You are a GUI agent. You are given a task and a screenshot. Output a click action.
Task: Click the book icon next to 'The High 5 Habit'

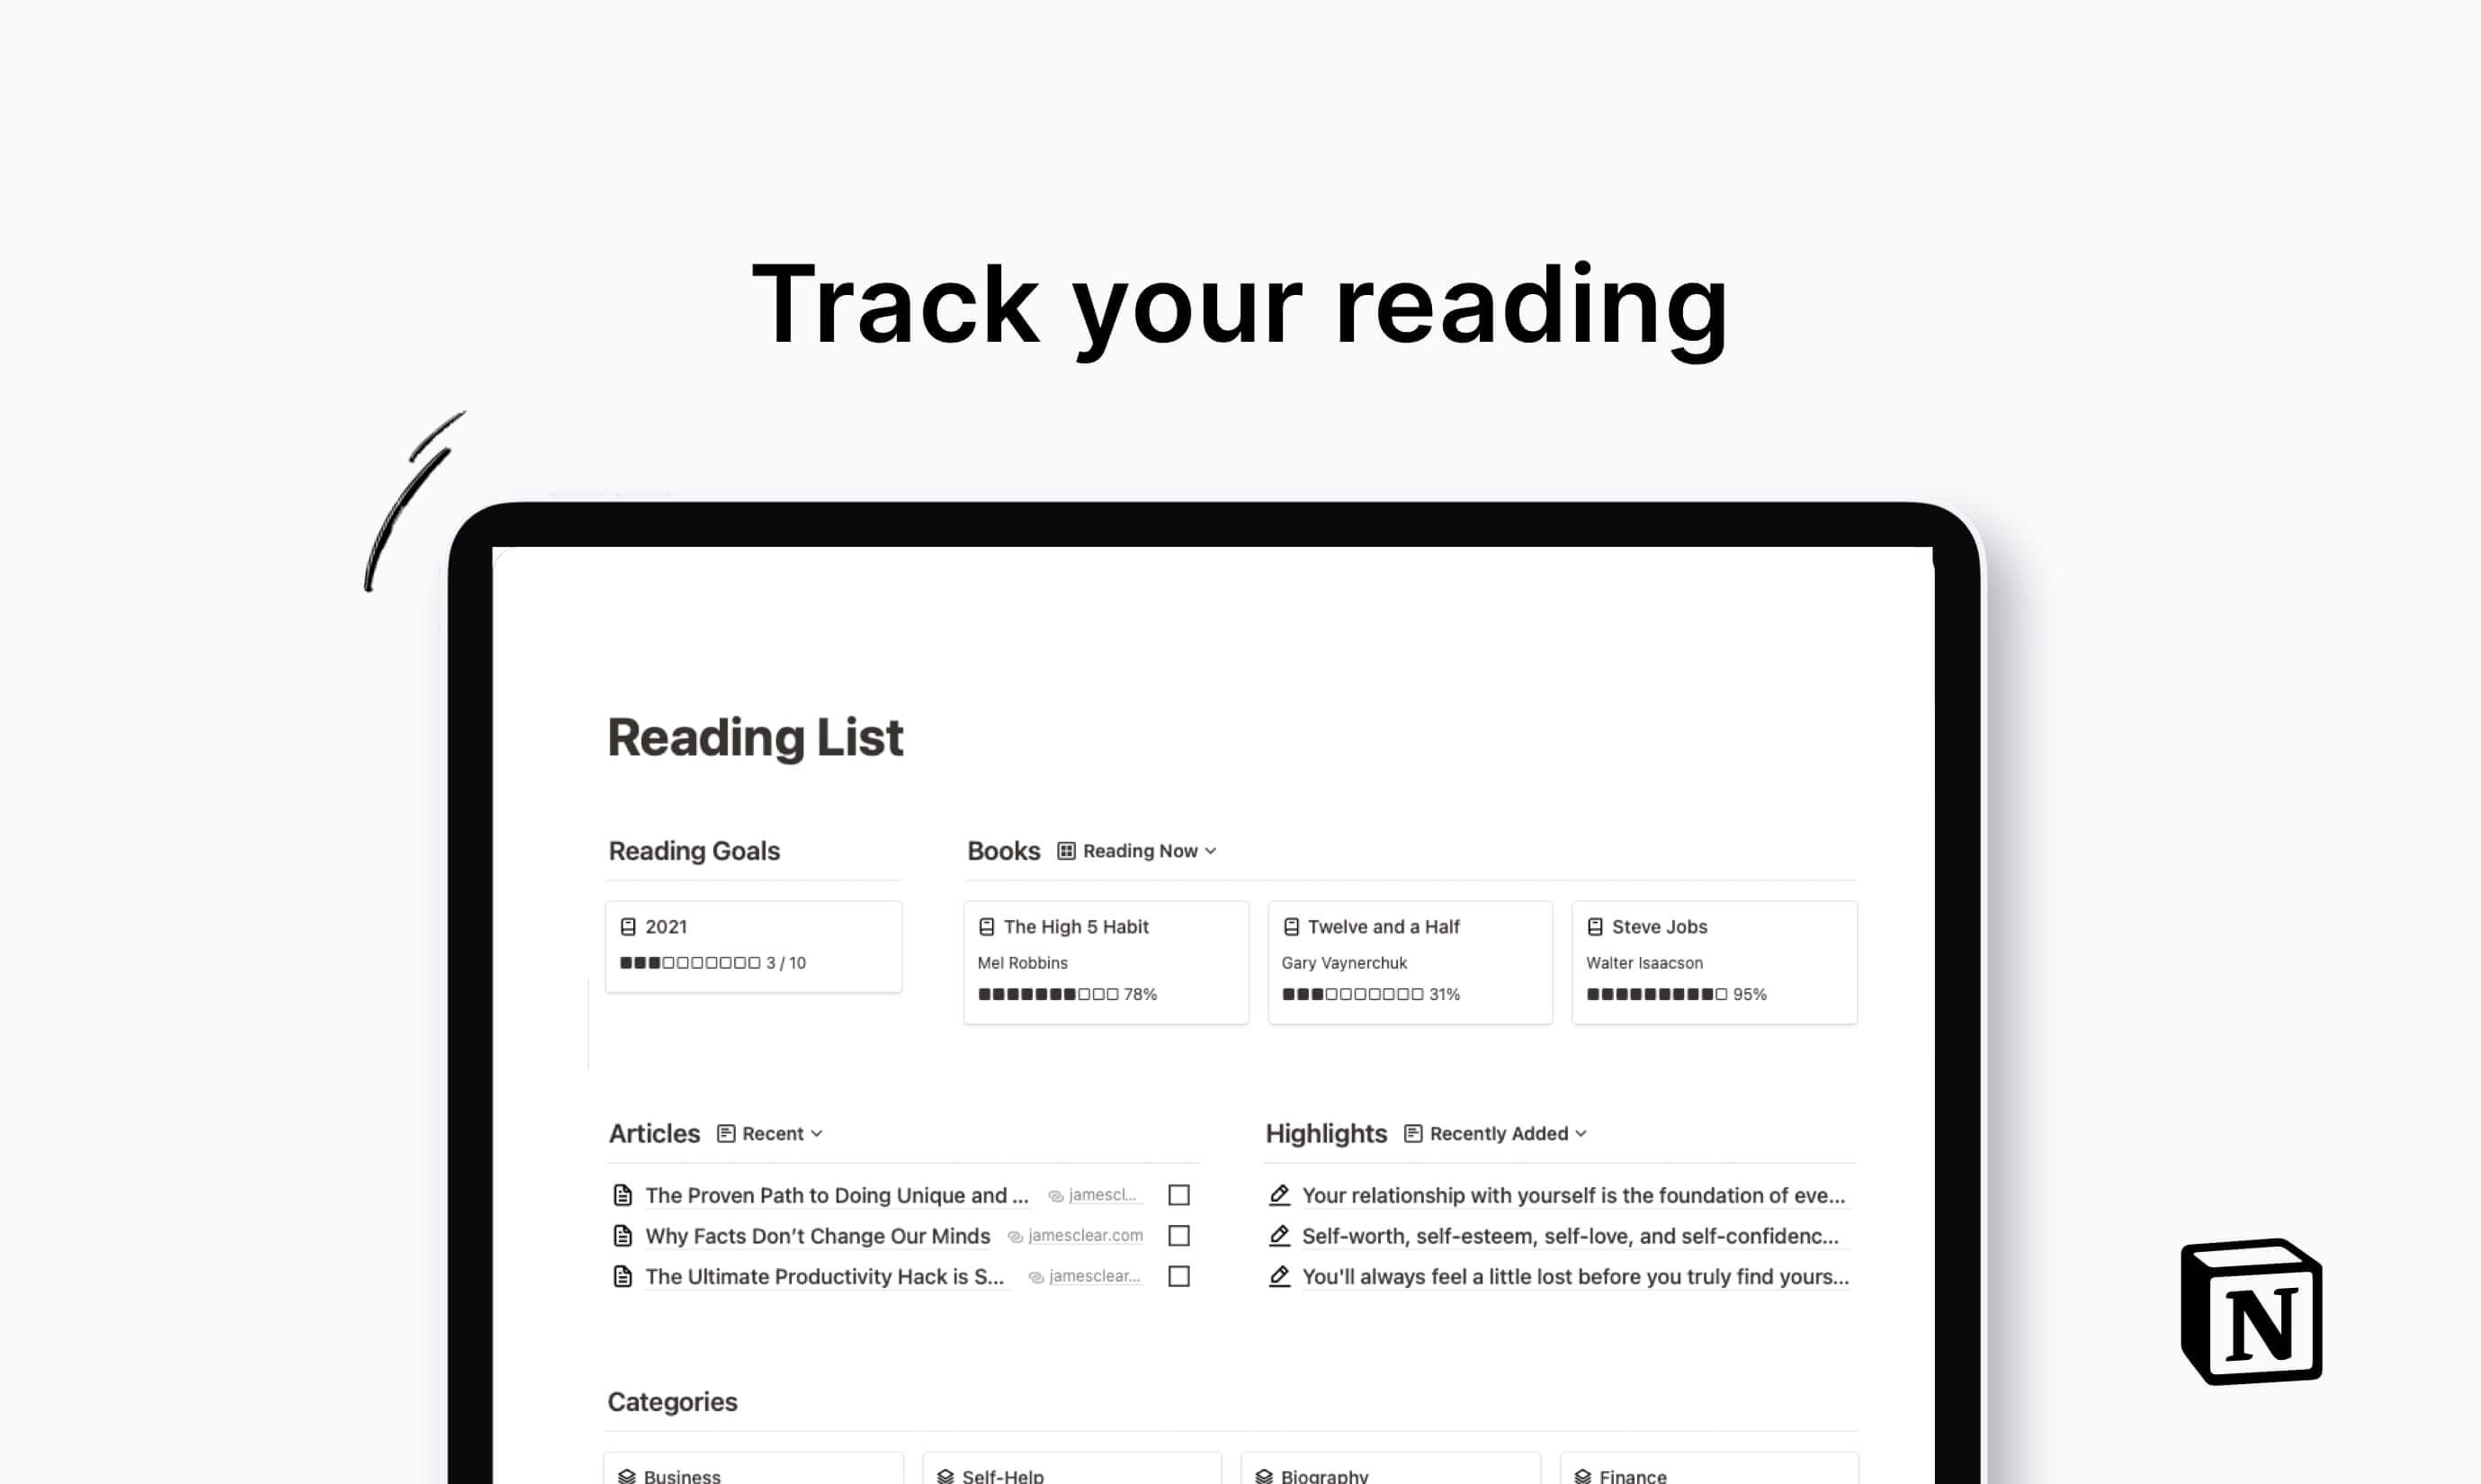(x=986, y=925)
